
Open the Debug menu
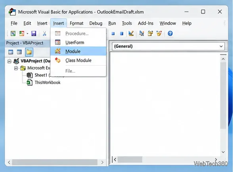pos(96,23)
